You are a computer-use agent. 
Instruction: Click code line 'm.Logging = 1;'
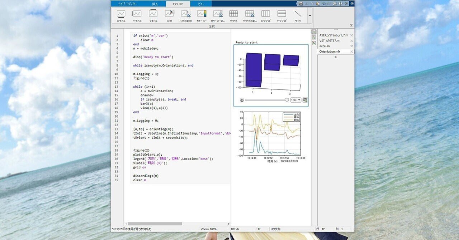pyautogui.click(x=146, y=74)
